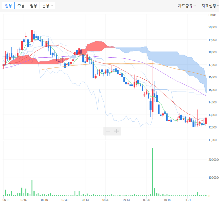
Task: Zoom out chart with minus button
Action: (x=108, y=131)
